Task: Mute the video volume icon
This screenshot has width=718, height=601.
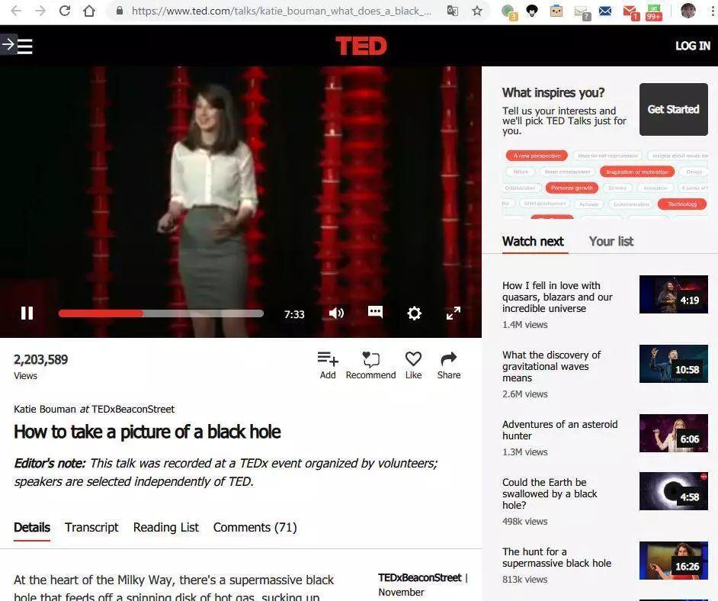Action: coord(337,313)
